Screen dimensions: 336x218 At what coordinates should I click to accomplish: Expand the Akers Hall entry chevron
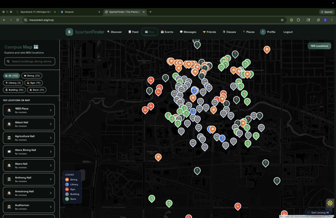pos(51,165)
